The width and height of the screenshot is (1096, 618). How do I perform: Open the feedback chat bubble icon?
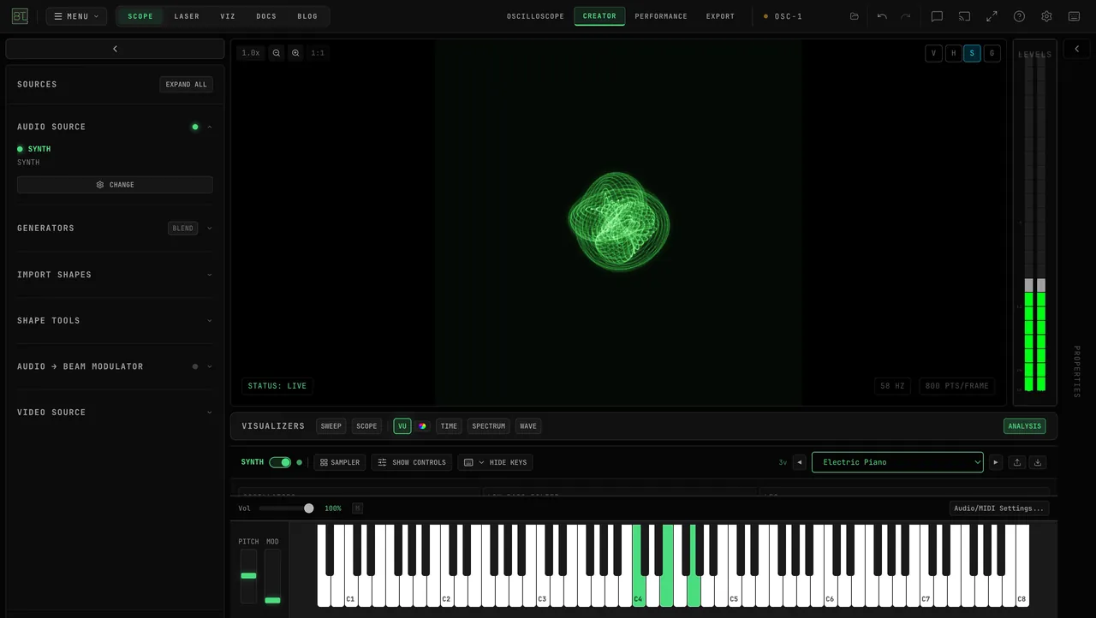pos(937,16)
